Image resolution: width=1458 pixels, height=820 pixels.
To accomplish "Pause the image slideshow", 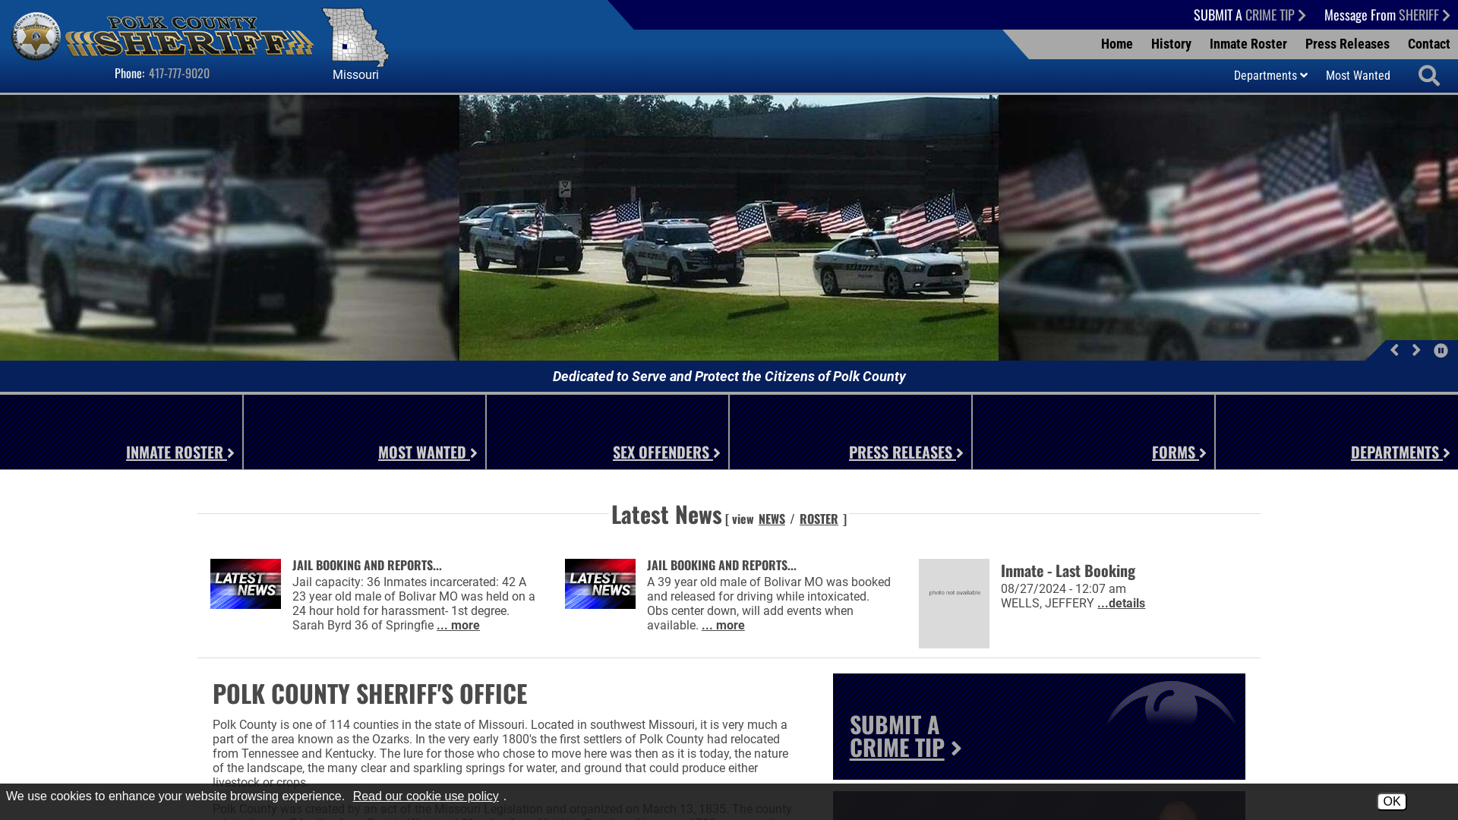I will 1441,350.
